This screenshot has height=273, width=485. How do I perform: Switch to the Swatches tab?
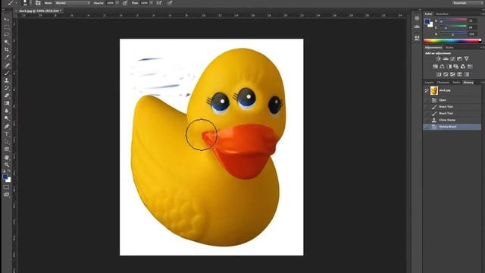click(442, 14)
